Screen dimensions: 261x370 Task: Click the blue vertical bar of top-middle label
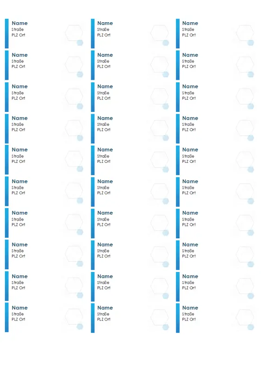pos(93,33)
